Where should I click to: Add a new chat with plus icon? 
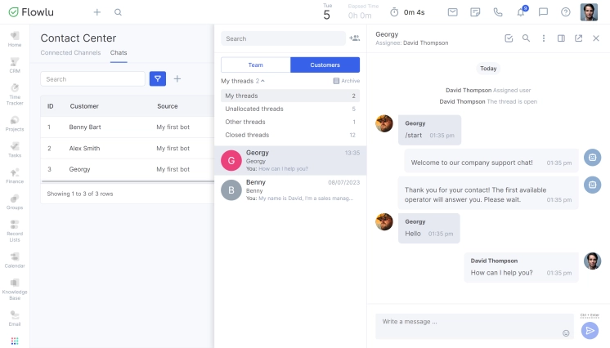click(177, 79)
